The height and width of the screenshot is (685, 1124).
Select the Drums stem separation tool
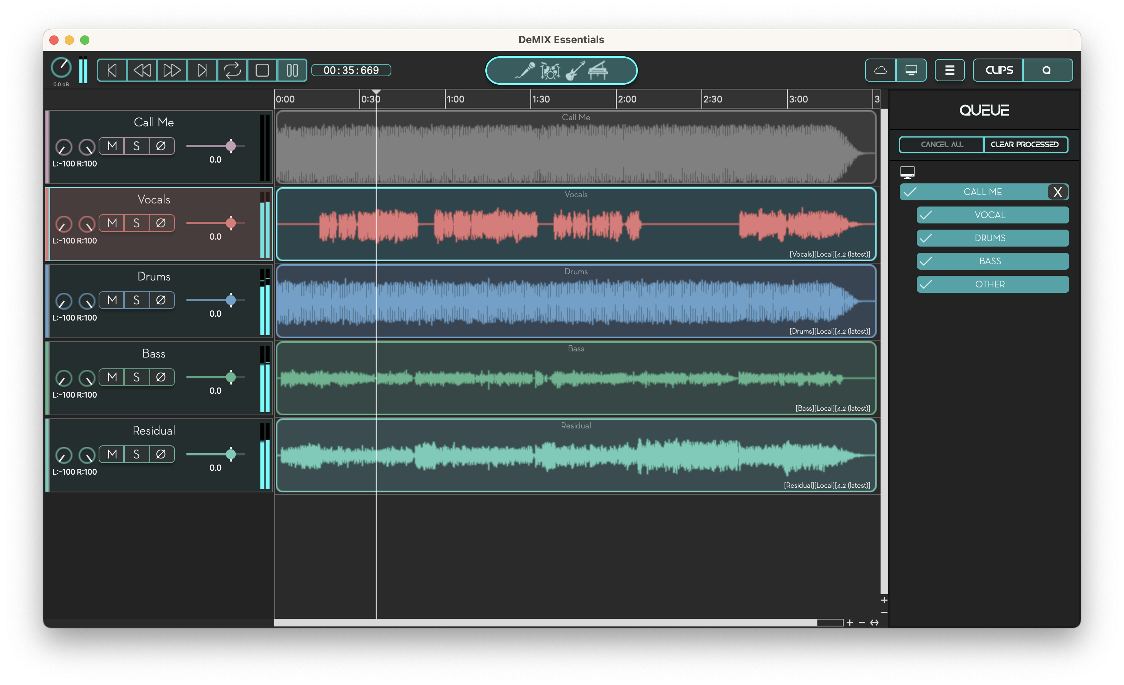coord(549,70)
